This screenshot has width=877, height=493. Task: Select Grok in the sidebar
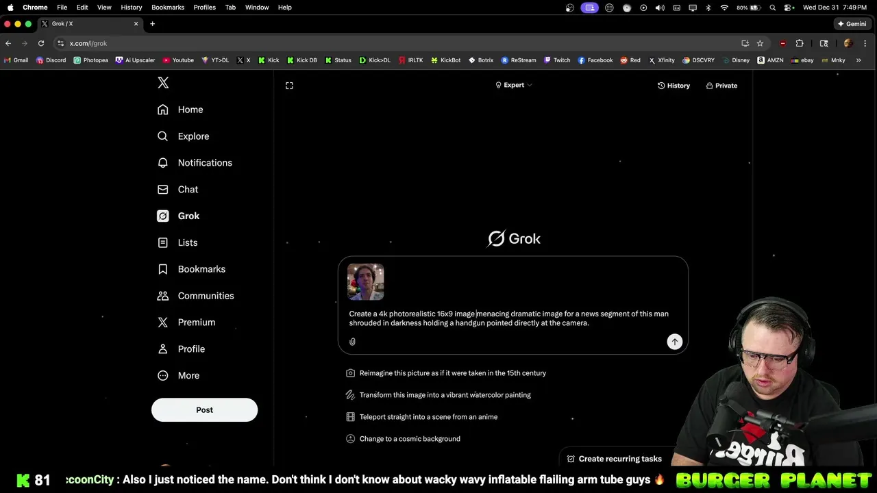tap(178, 216)
